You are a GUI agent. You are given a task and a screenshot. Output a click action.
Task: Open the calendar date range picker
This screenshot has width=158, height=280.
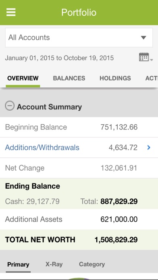tap(146, 57)
